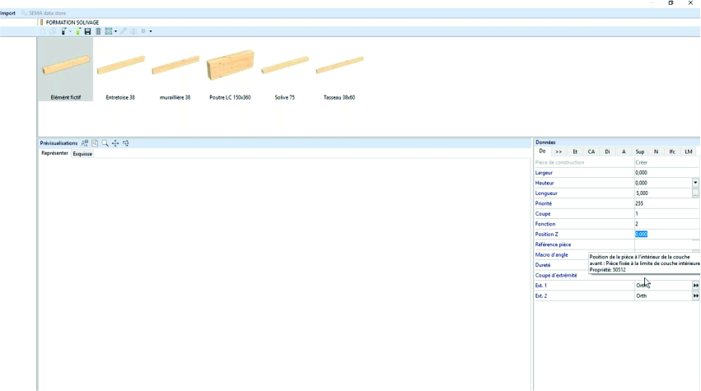
Task: Switch to the Esquisse tab
Action: click(x=82, y=154)
